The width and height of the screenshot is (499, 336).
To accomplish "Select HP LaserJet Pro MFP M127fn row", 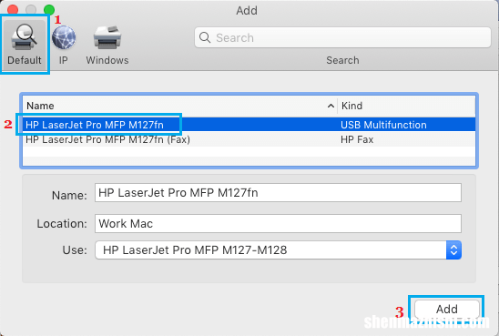I will pyautogui.click(x=249, y=125).
